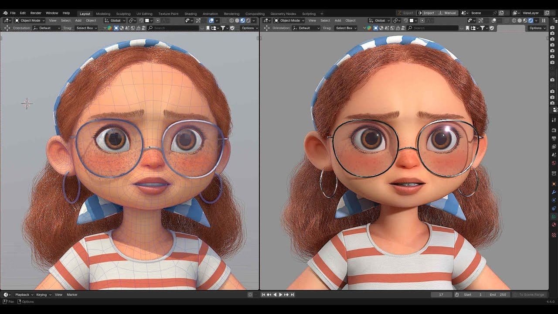The height and width of the screenshot is (314, 558).
Task: Switch to the Geometry Nodes workspace tab
Action: pyautogui.click(x=283, y=14)
